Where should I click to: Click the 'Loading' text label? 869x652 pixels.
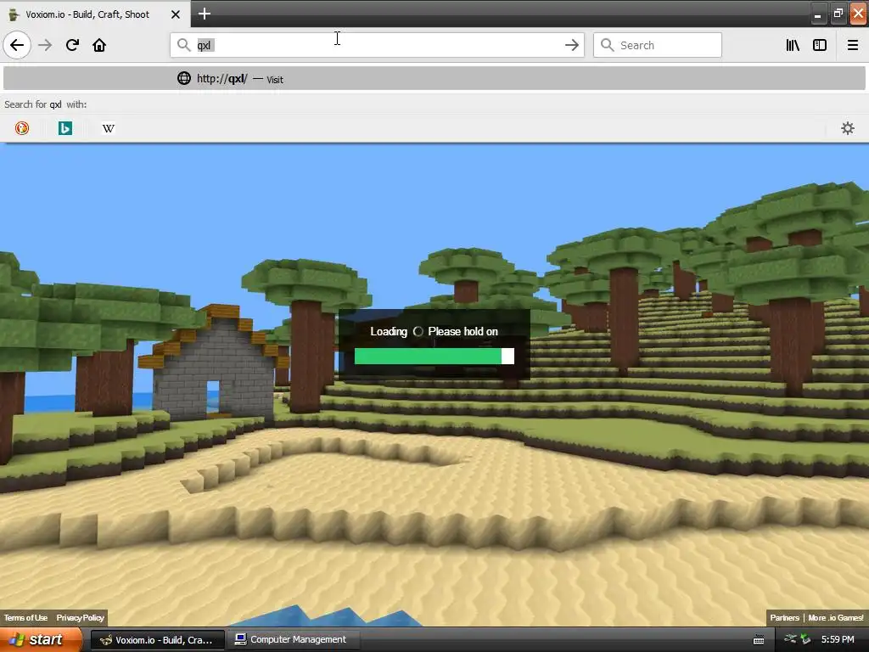pyautogui.click(x=389, y=332)
